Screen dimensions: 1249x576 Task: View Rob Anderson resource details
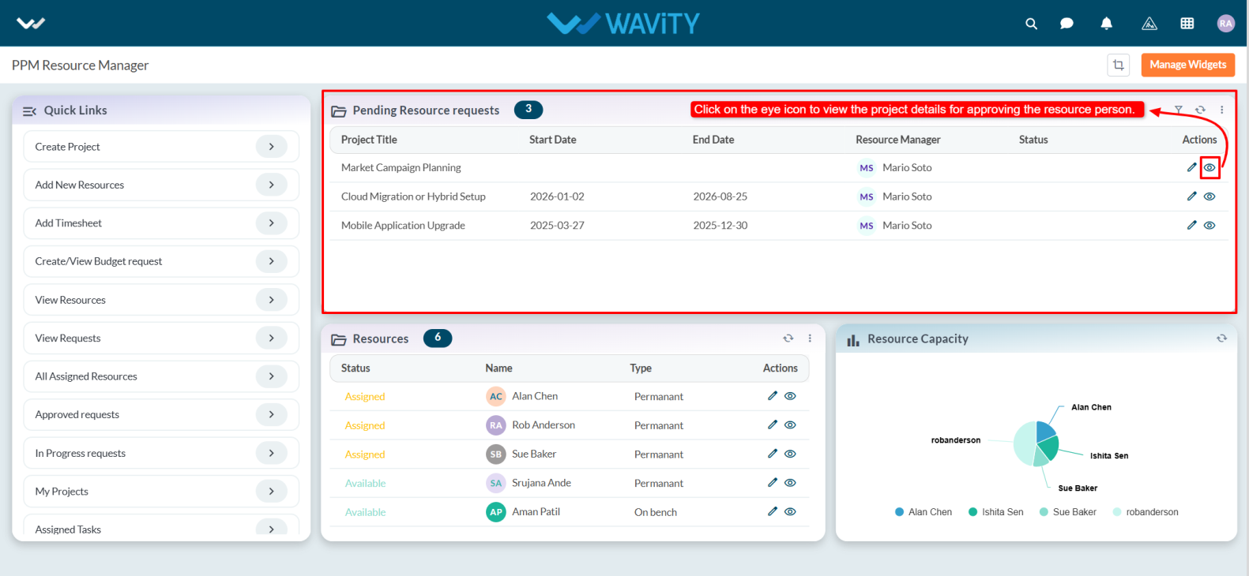coord(790,425)
